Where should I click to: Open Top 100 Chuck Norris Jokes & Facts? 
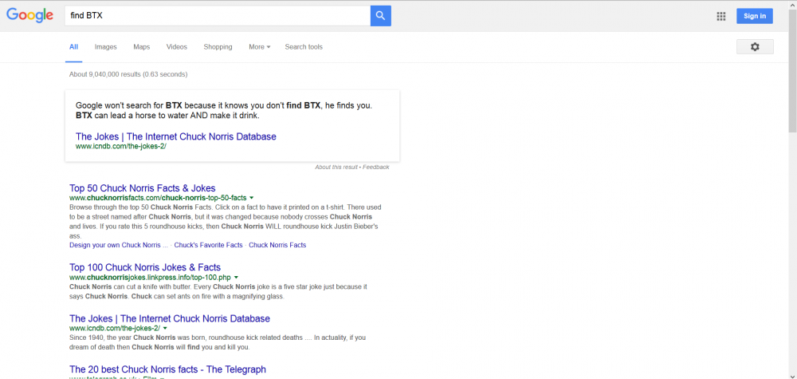pyautogui.click(x=145, y=267)
